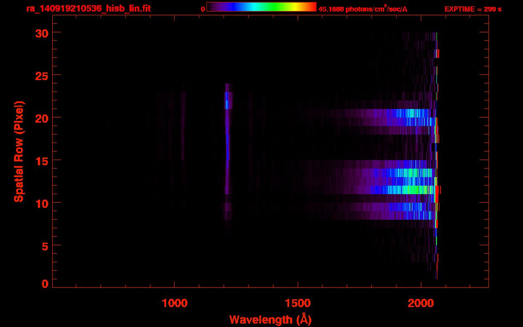Viewport: 523px width, 327px height.
Task: Click the y-axis tick label 5
Action: point(44,246)
